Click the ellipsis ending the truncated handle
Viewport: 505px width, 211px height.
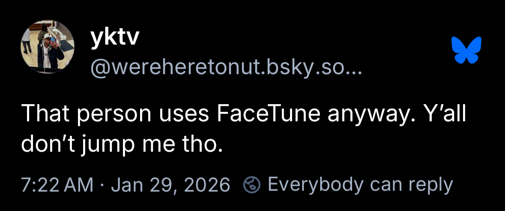point(354,69)
